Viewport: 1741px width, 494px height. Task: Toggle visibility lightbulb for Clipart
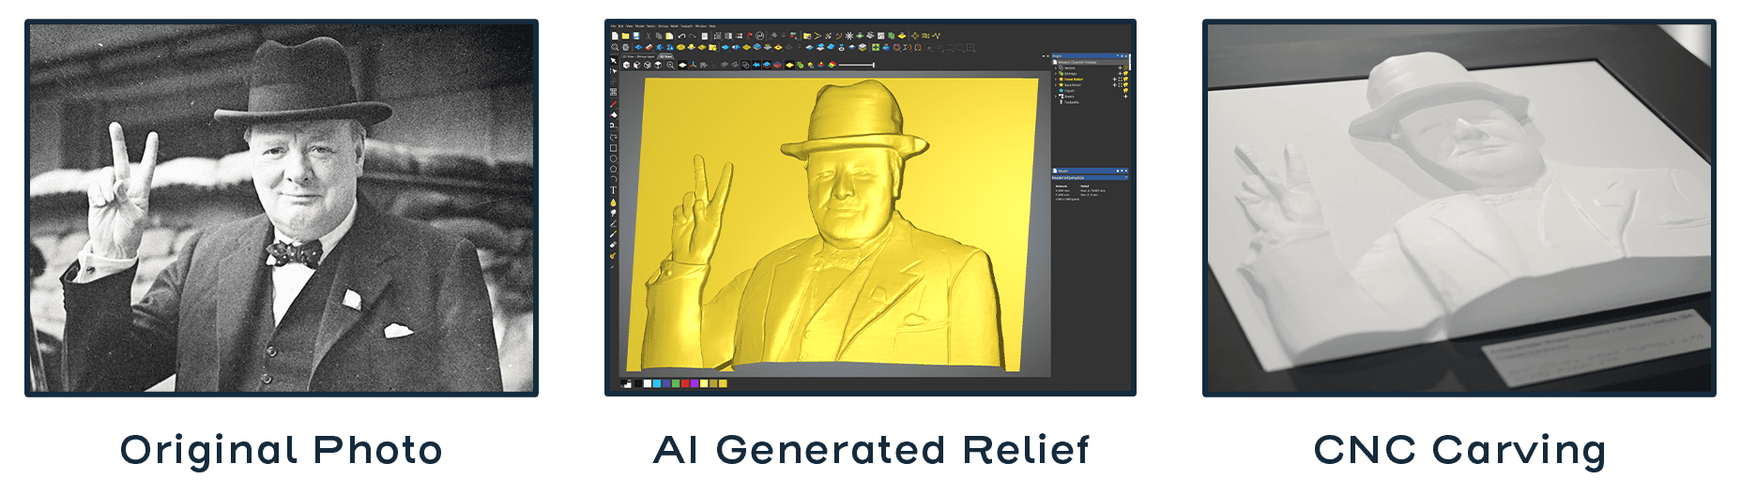(1125, 91)
